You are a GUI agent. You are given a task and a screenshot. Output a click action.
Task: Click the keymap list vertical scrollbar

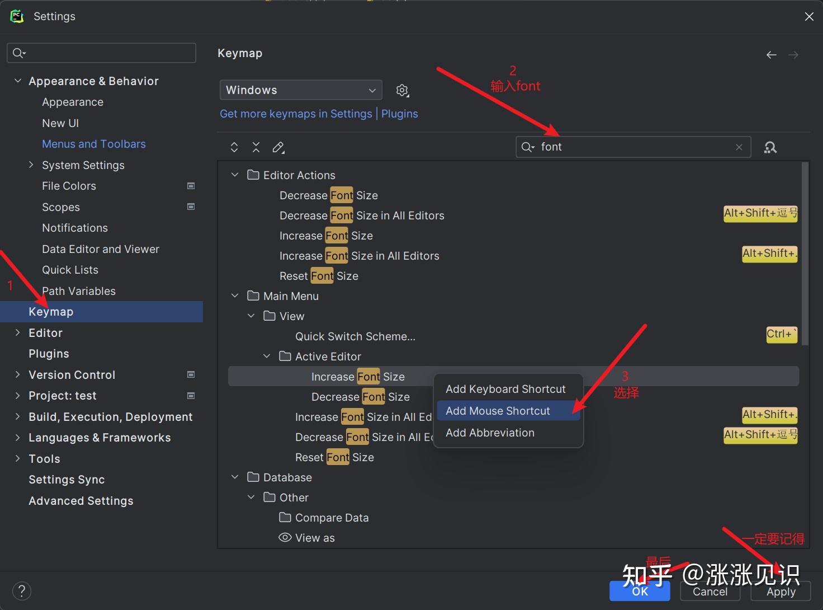point(805,254)
